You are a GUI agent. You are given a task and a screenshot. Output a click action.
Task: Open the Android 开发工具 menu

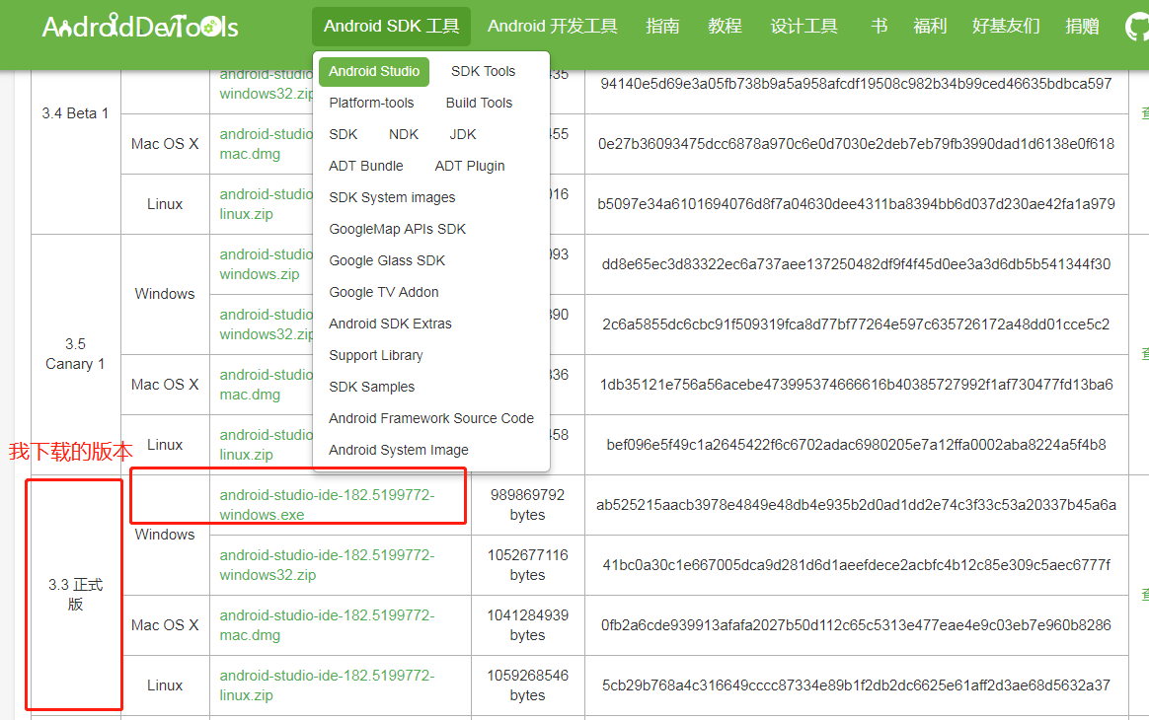pos(553,27)
